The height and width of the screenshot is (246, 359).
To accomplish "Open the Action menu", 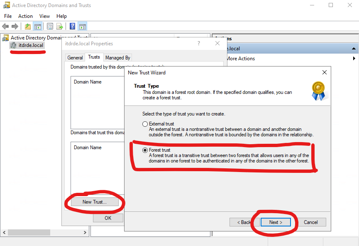I will tap(25, 16).
